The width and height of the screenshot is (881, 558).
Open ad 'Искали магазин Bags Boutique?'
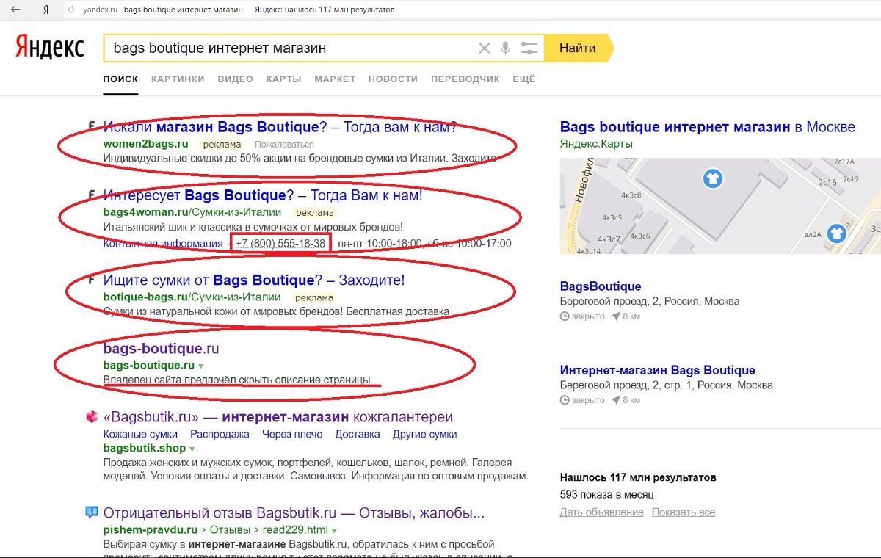280,127
